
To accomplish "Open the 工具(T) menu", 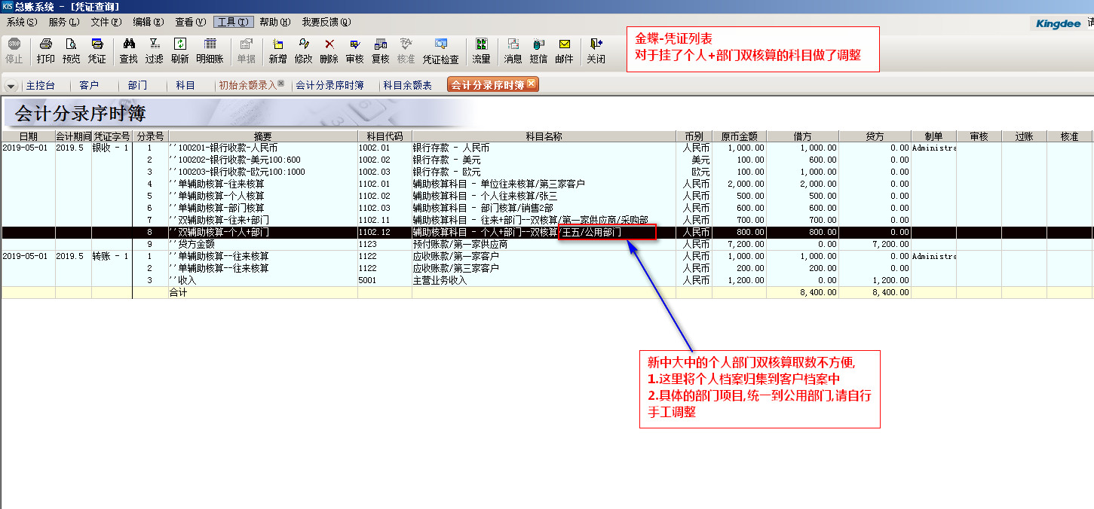I will 233,22.
